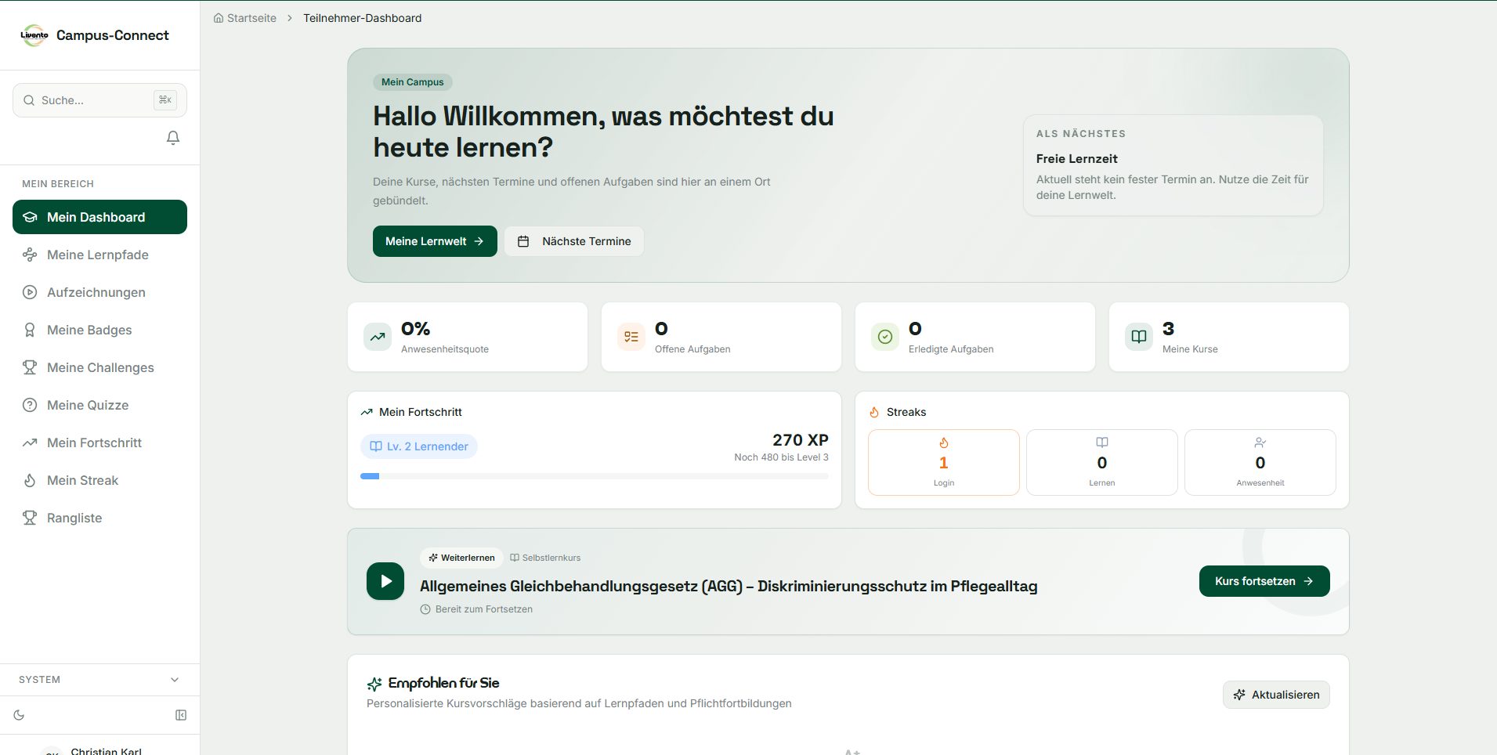This screenshot has width=1497, height=755.
Task: Click the home icon in breadcrumb
Action: [x=219, y=18]
